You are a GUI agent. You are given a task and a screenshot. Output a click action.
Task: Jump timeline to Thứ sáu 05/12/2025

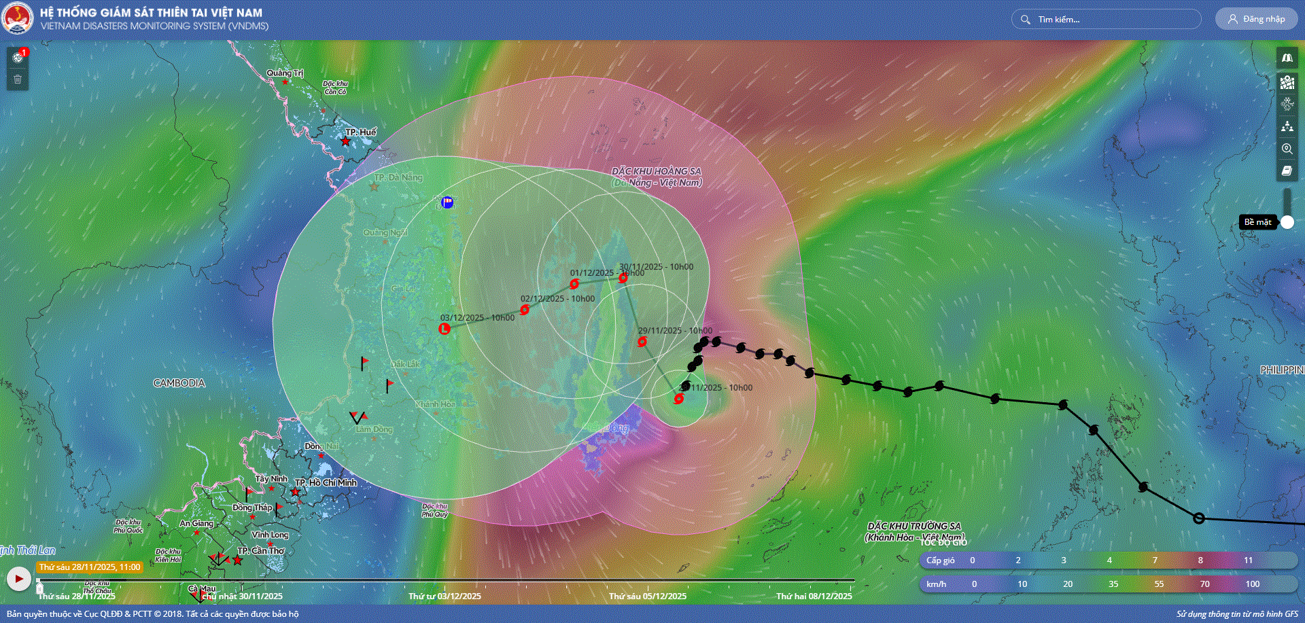coord(648,582)
